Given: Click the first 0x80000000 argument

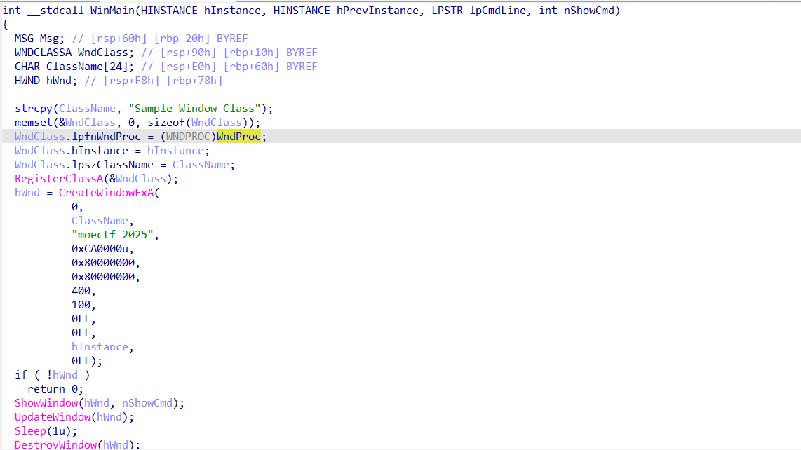Looking at the screenshot, I should point(103,263).
